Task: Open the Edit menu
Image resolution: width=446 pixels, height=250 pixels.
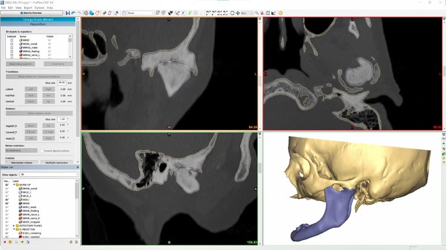Action: tap(11, 8)
